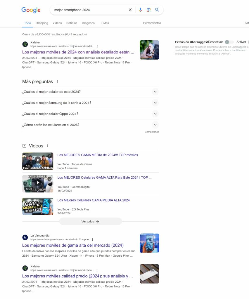The height and width of the screenshot is (299, 249).
Task: Click inside the search input field
Action: pyautogui.click(x=90, y=10)
